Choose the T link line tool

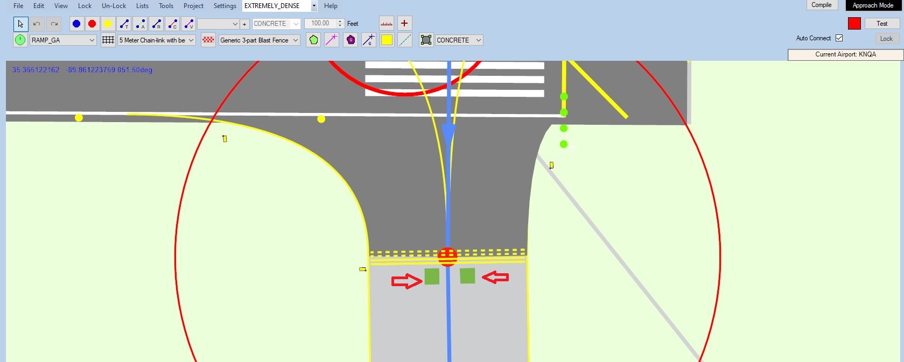pyautogui.click(x=124, y=24)
